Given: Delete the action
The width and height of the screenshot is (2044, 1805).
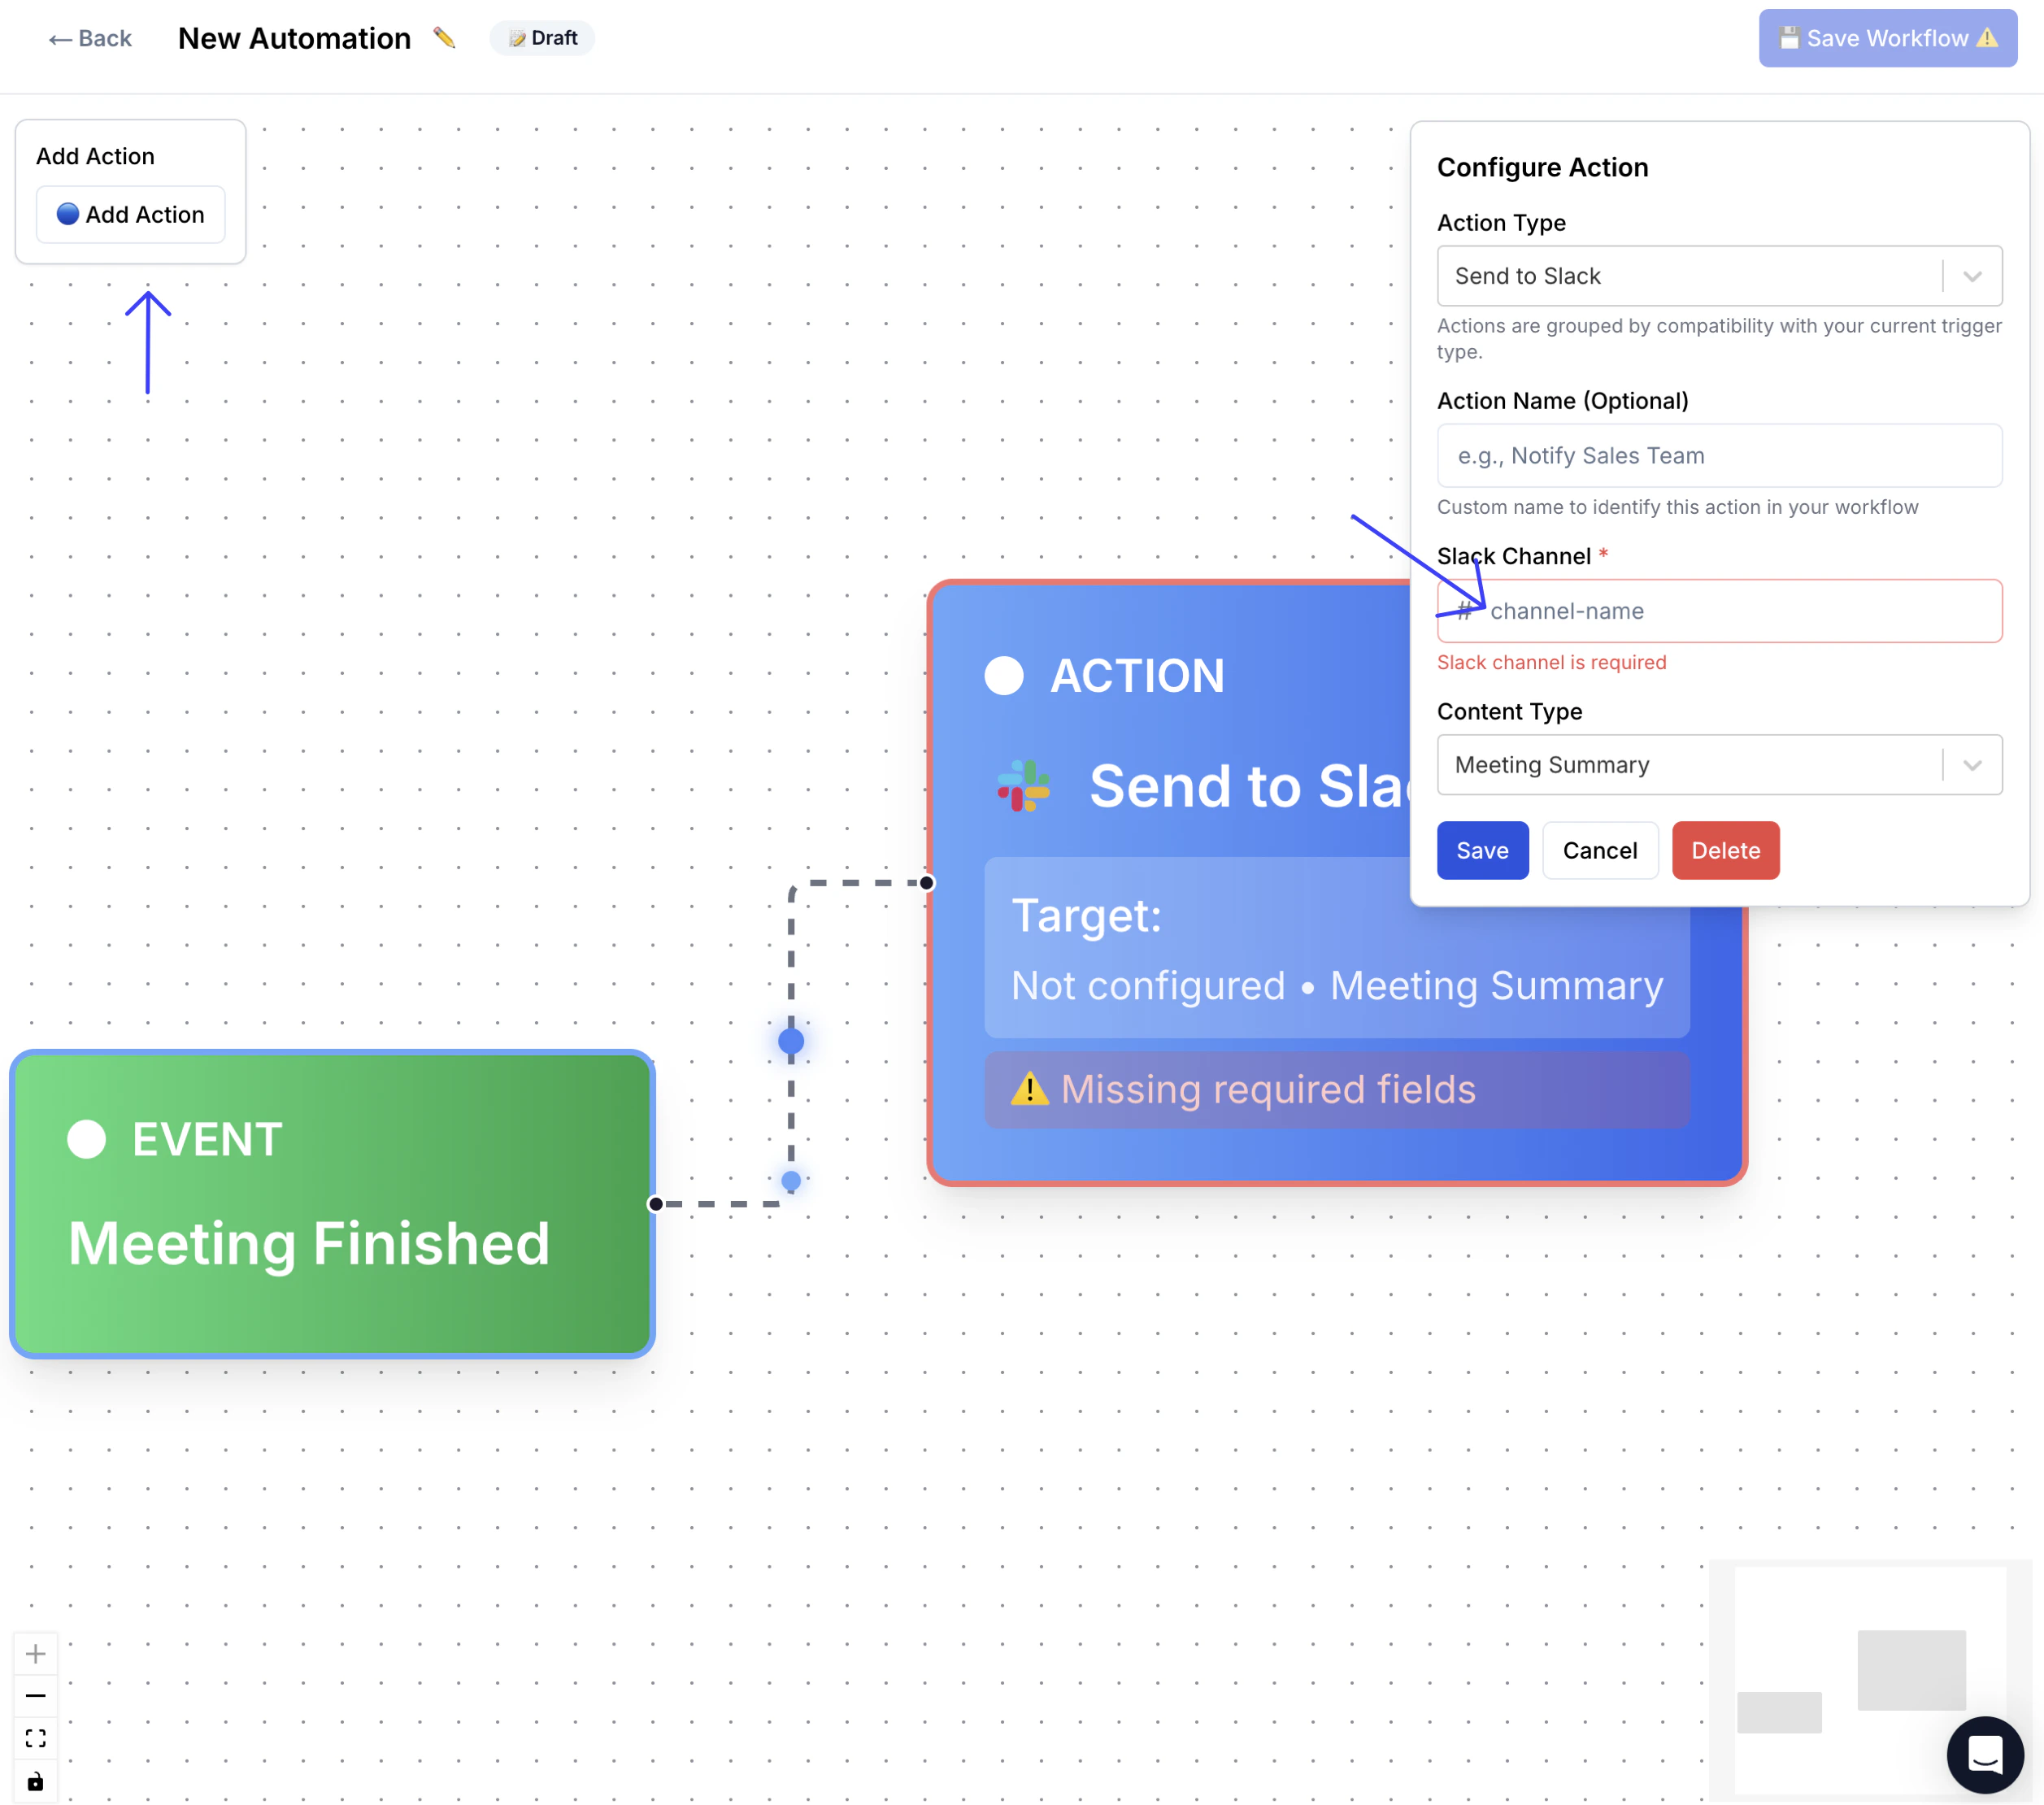Looking at the screenshot, I should pyautogui.click(x=1725, y=851).
